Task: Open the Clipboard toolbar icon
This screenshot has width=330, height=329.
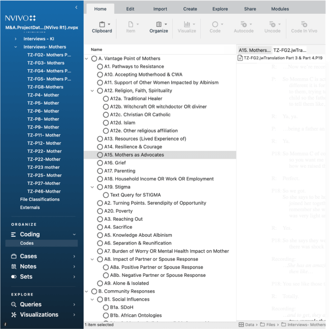Action: [102, 24]
